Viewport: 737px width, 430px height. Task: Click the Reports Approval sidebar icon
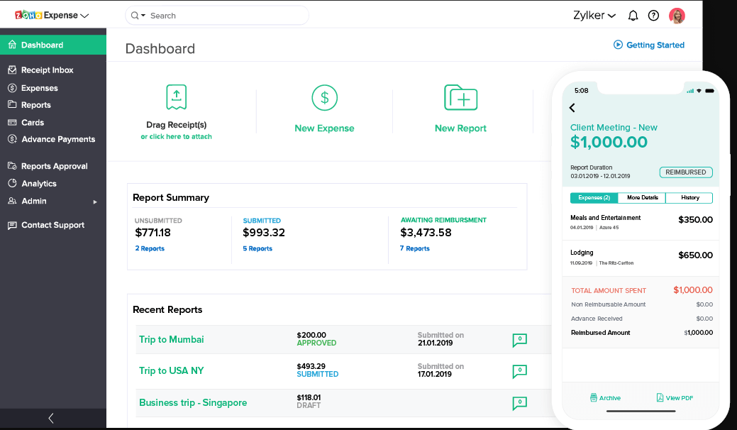[12, 165]
